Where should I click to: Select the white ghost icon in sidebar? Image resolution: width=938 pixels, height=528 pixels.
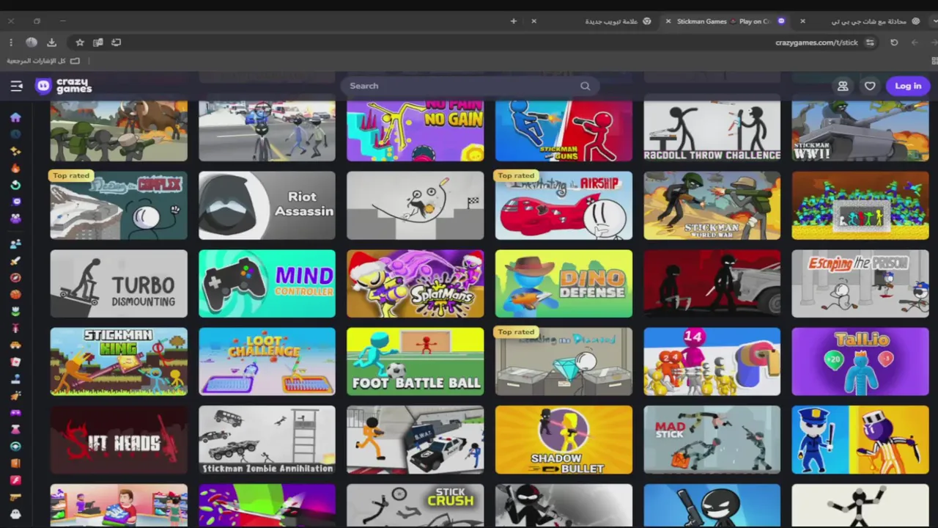pos(15,514)
